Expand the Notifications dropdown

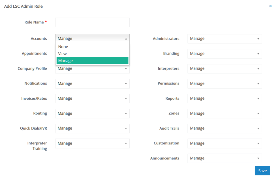coord(92,84)
